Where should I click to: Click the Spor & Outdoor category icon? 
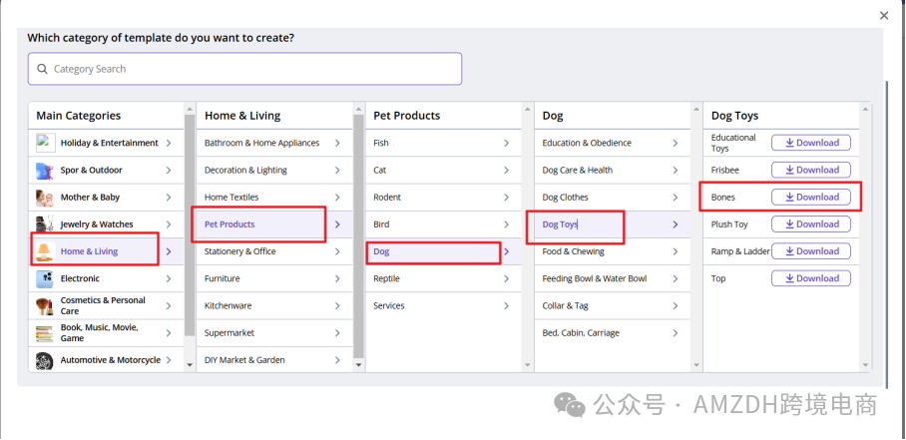45,170
